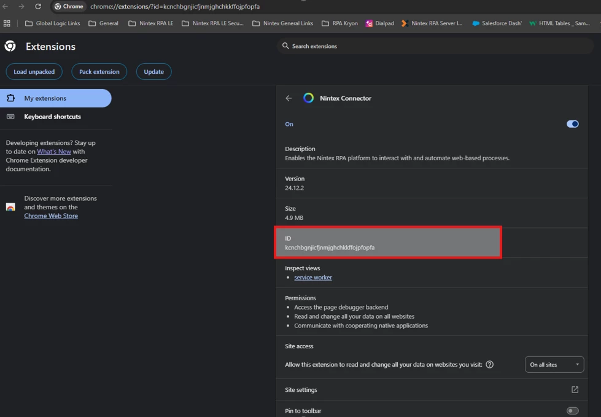Screen dimensions: 601x417
Task: Click the version number 24.12.2
Action: pyautogui.click(x=295, y=188)
